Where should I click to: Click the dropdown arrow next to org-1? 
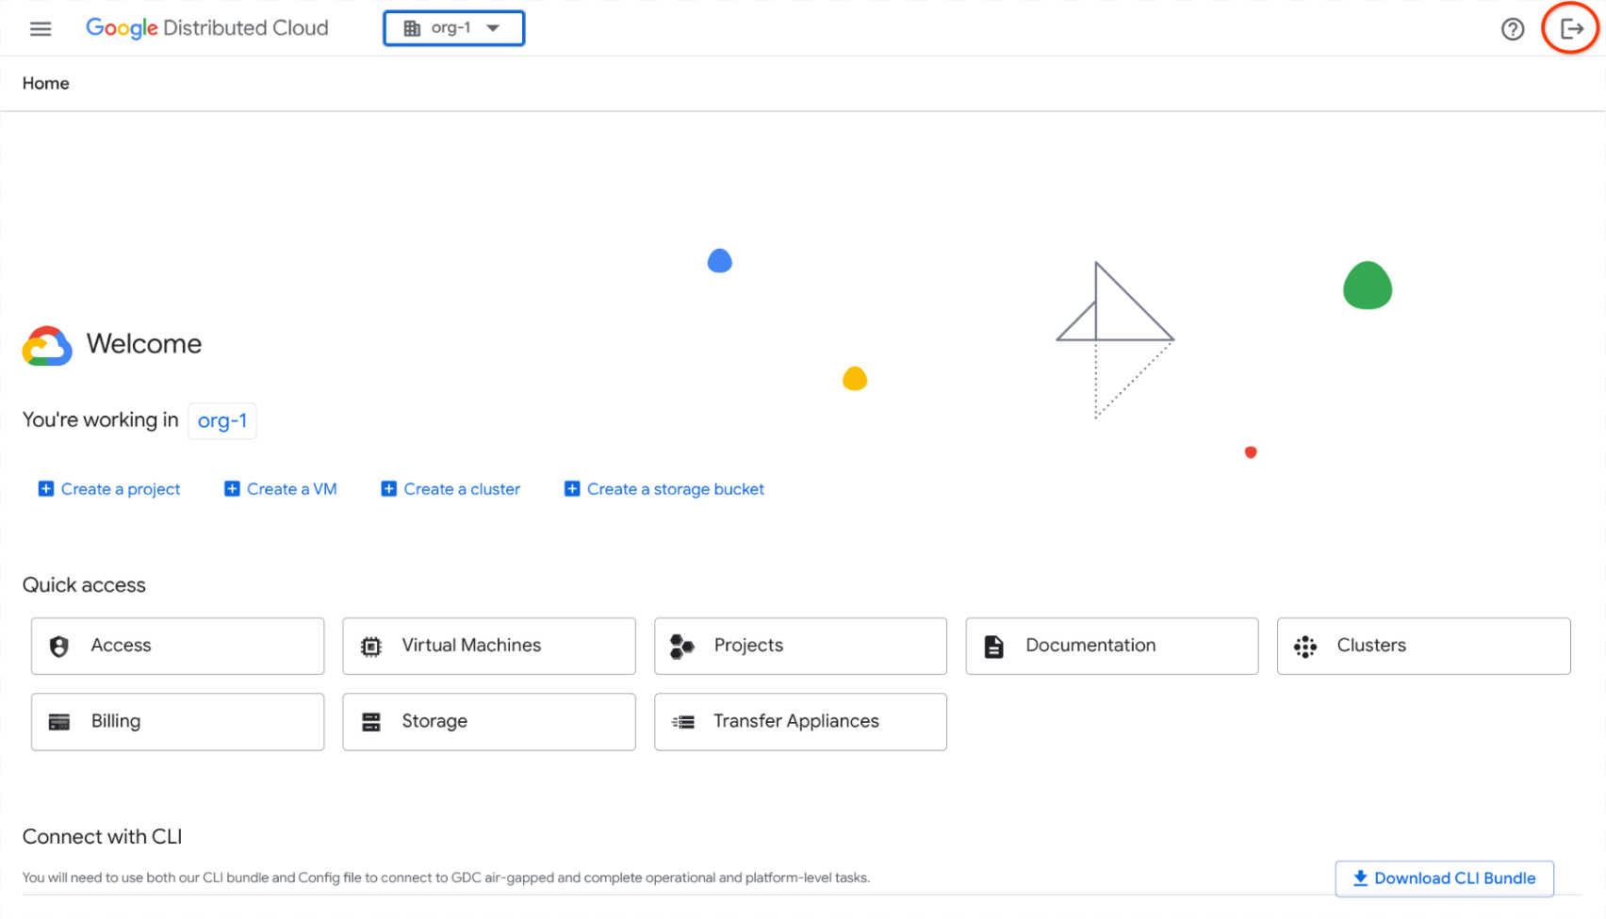click(493, 28)
